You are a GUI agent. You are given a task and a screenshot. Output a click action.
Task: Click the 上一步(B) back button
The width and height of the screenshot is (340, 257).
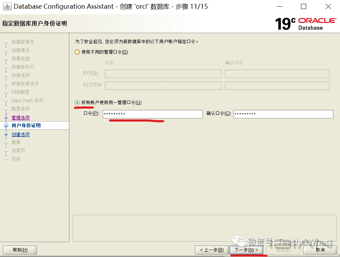point(212,250)
